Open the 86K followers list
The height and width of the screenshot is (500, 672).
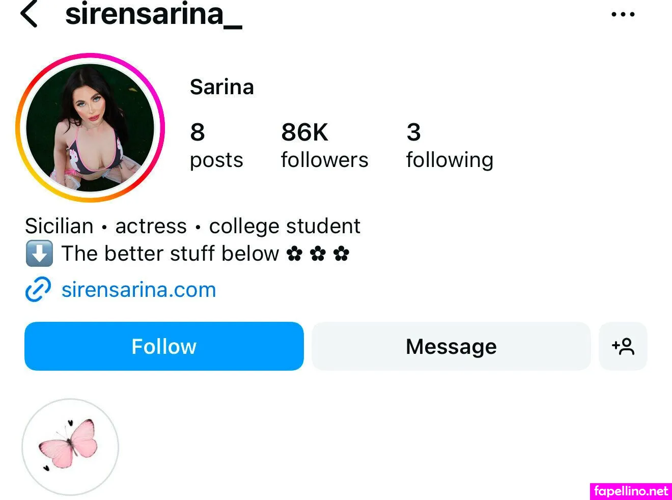324,145
